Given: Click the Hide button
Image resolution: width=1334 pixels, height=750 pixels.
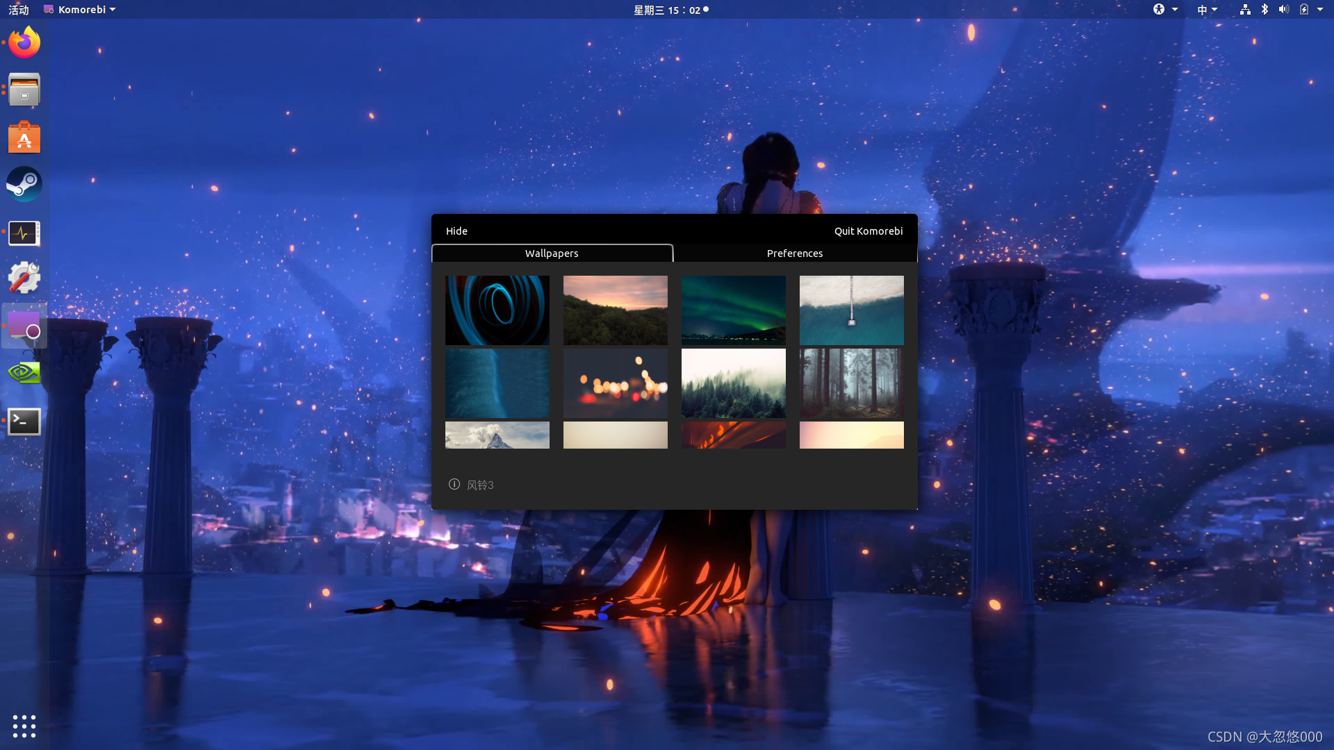Looking at the screenshot, I should coord(456,231).
